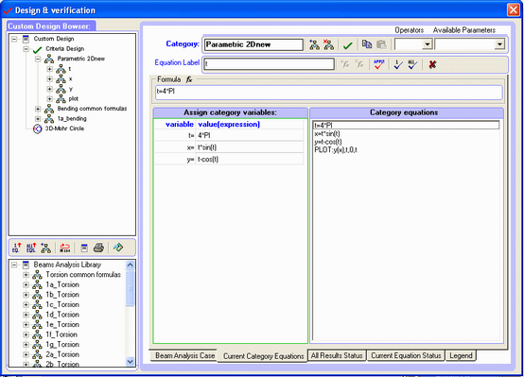This screenshot has height=377, width=524.
Task: Click the load ALL EQS. arrow icon
Action: (31, 248)
